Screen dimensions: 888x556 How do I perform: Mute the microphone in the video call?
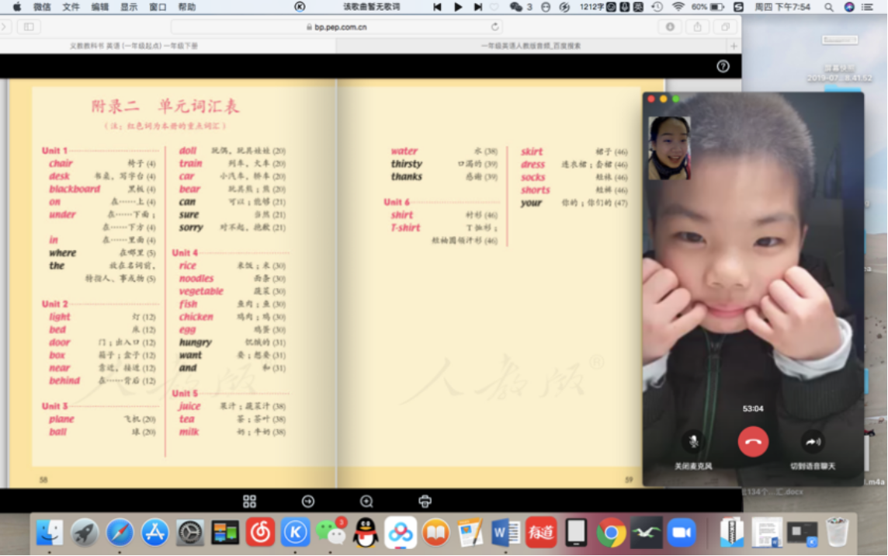(x=692, y=440)
